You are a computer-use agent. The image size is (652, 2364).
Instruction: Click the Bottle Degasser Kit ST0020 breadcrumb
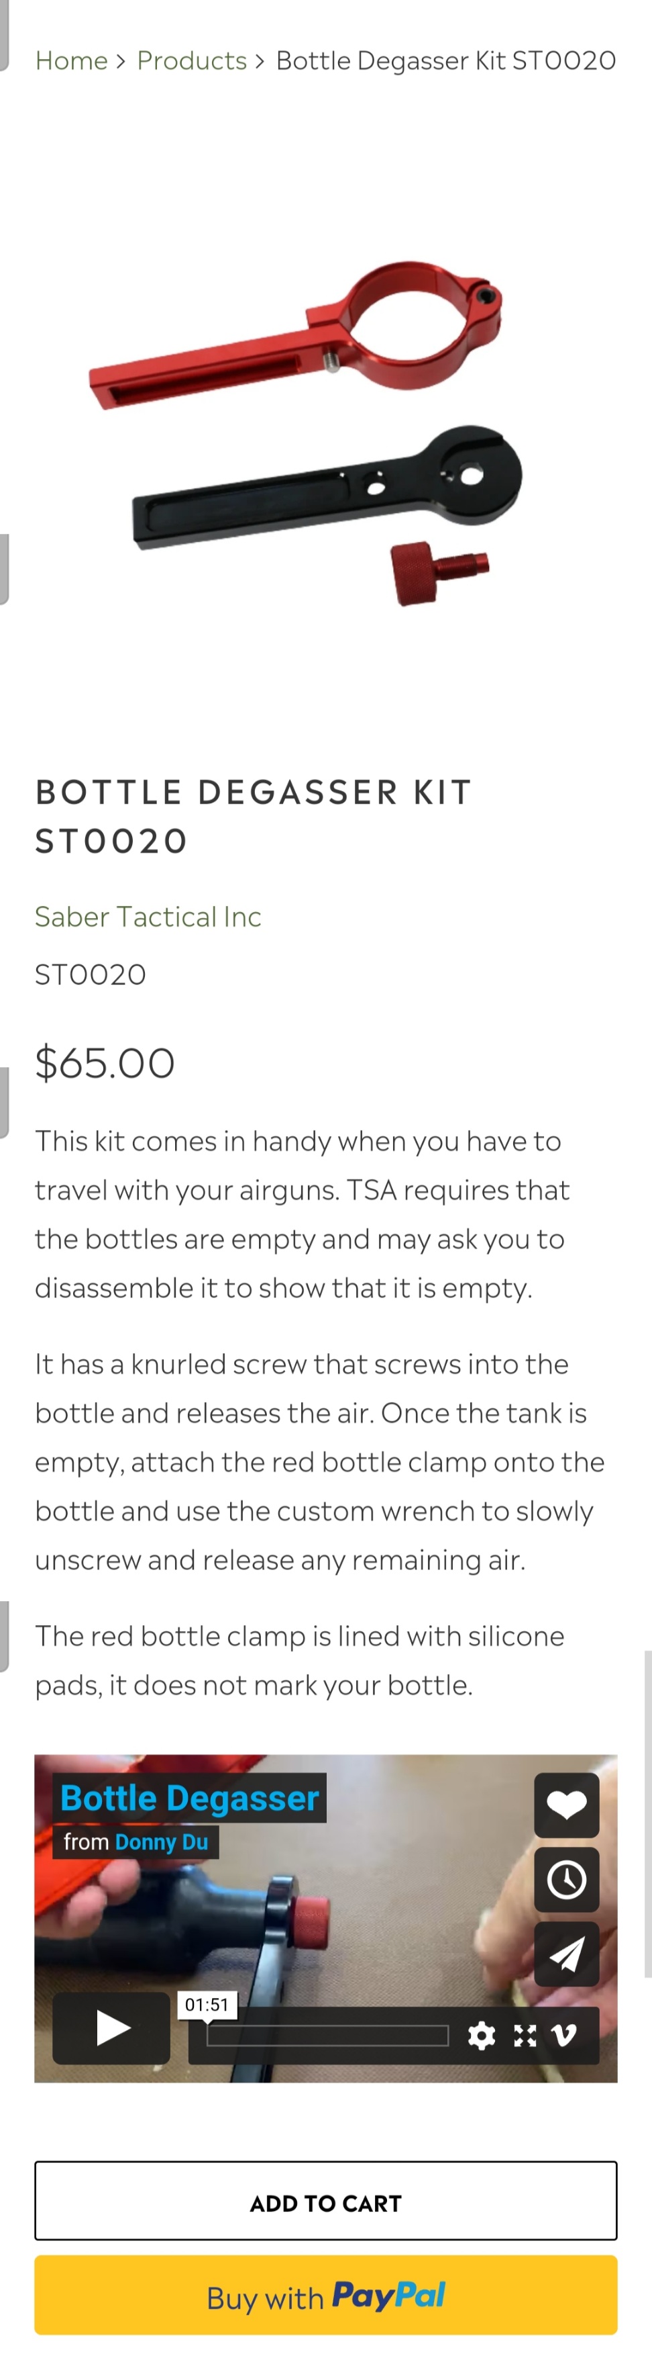point(445,60)
